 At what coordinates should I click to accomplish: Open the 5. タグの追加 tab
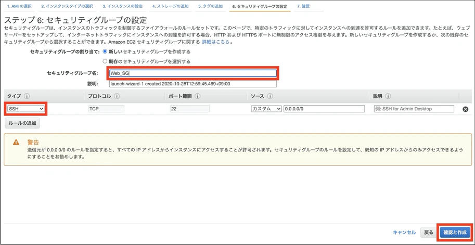pyautogui.click(x=210, y=6)
